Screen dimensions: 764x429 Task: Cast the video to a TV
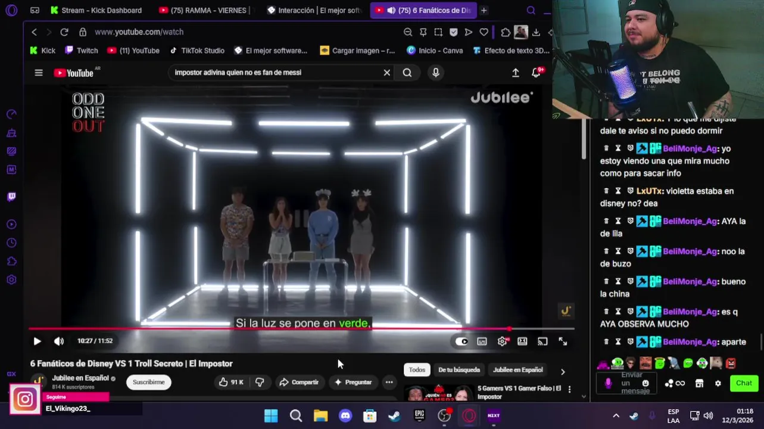(x=542, y=341)
